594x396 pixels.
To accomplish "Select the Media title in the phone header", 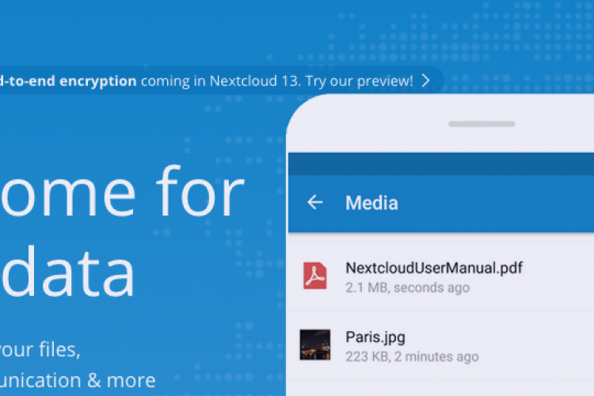I will (x=371, y=203).
